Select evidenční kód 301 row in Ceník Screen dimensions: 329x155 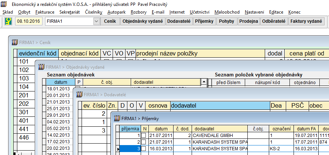tap(24, 112)
